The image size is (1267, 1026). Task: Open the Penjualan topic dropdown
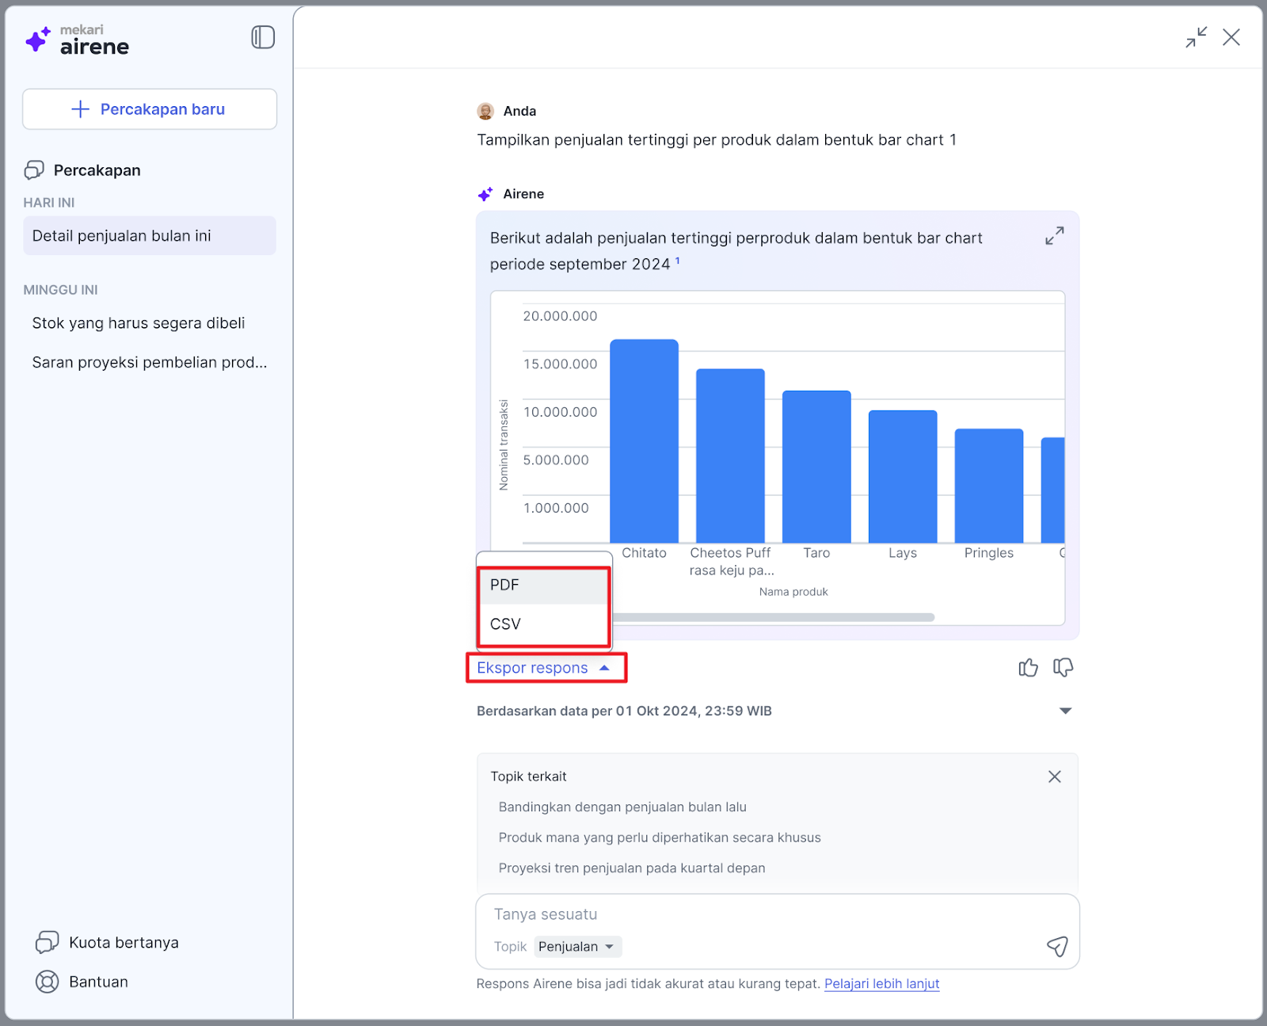click(x=577, y=947)
